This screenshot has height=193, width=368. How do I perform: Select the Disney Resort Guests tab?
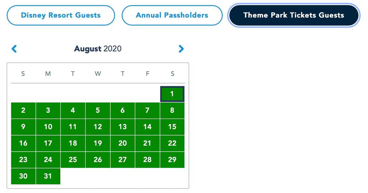61,15
